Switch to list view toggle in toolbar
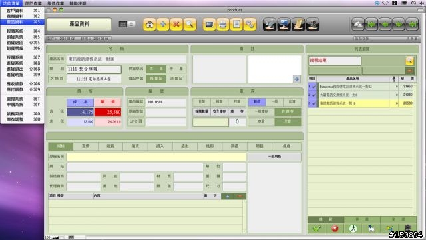The width and height of the screenshot is (426, 240). (132, 24)
